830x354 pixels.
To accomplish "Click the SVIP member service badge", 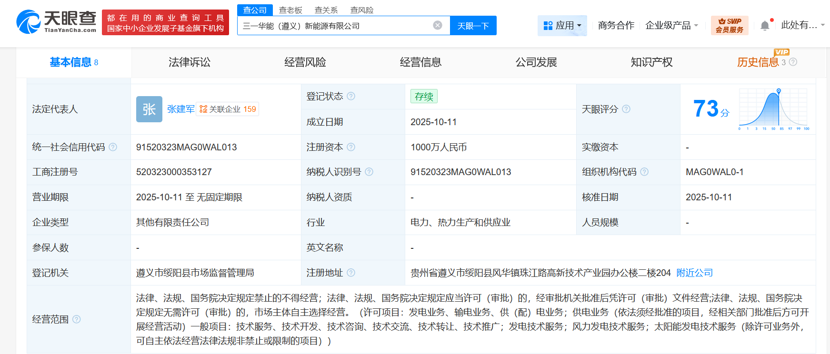I will point(729,25).
